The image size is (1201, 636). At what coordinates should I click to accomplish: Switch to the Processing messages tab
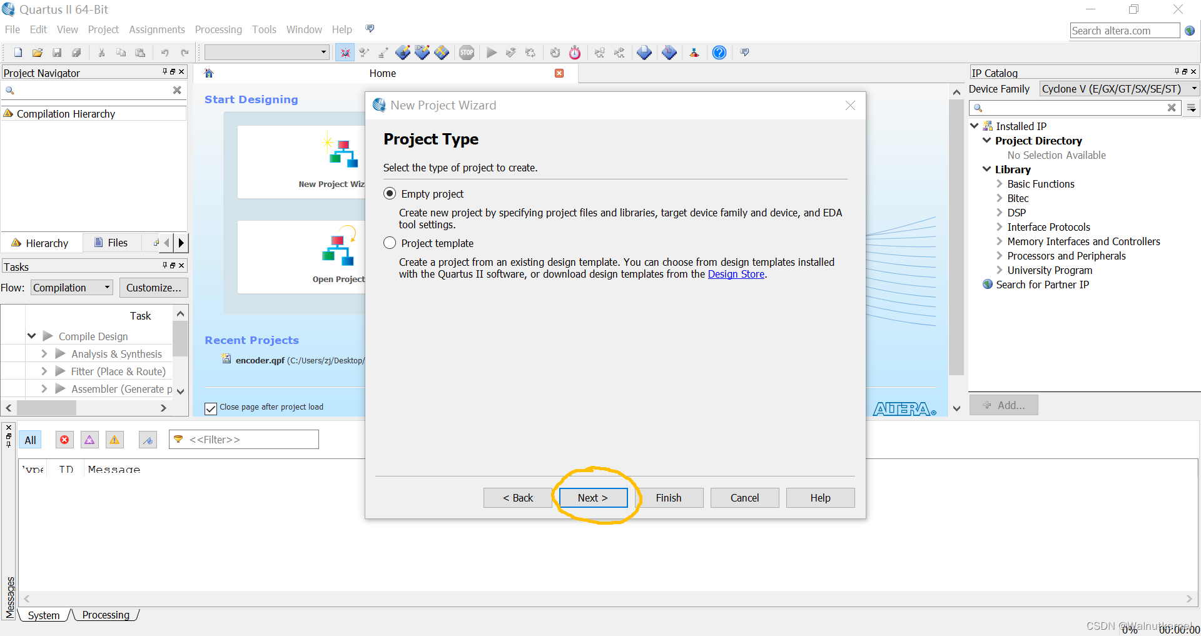click(106, 615)
